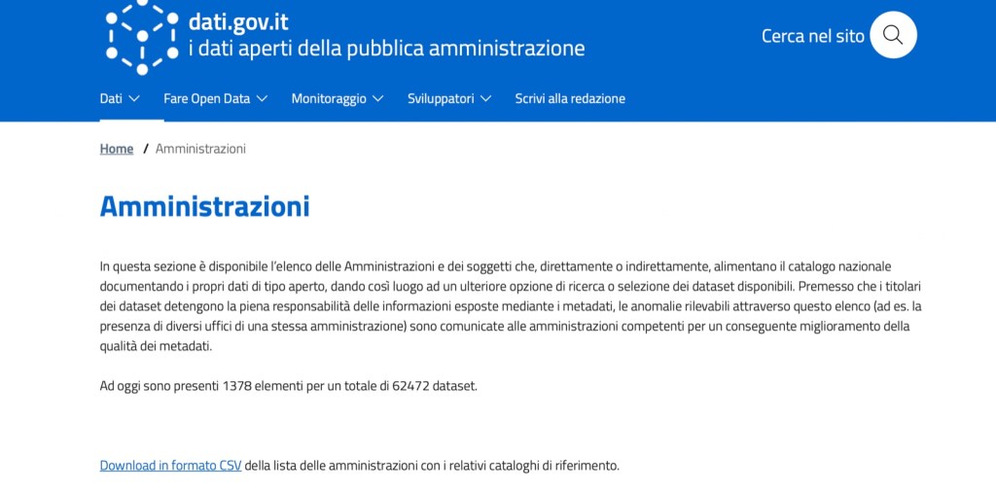Click the Cerca nel sito label
The height and width of the screenshot is (490, 996).
point(812,36)
